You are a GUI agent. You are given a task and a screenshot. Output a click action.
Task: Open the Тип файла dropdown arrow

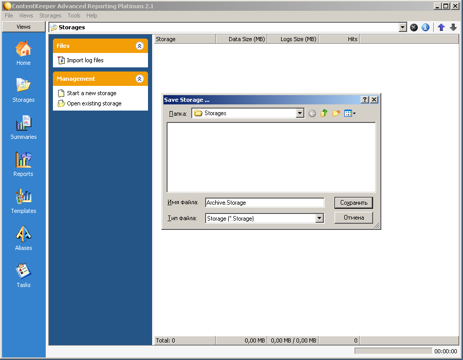click(320, 219)
